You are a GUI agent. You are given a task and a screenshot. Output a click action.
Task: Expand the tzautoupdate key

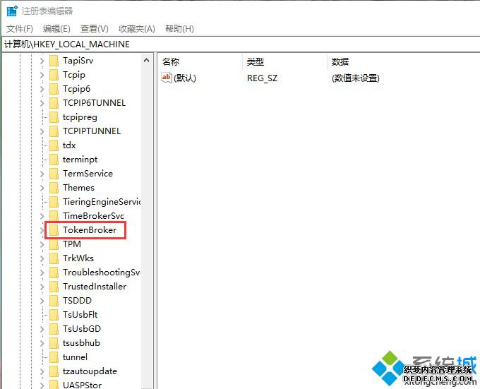point(42,371)
